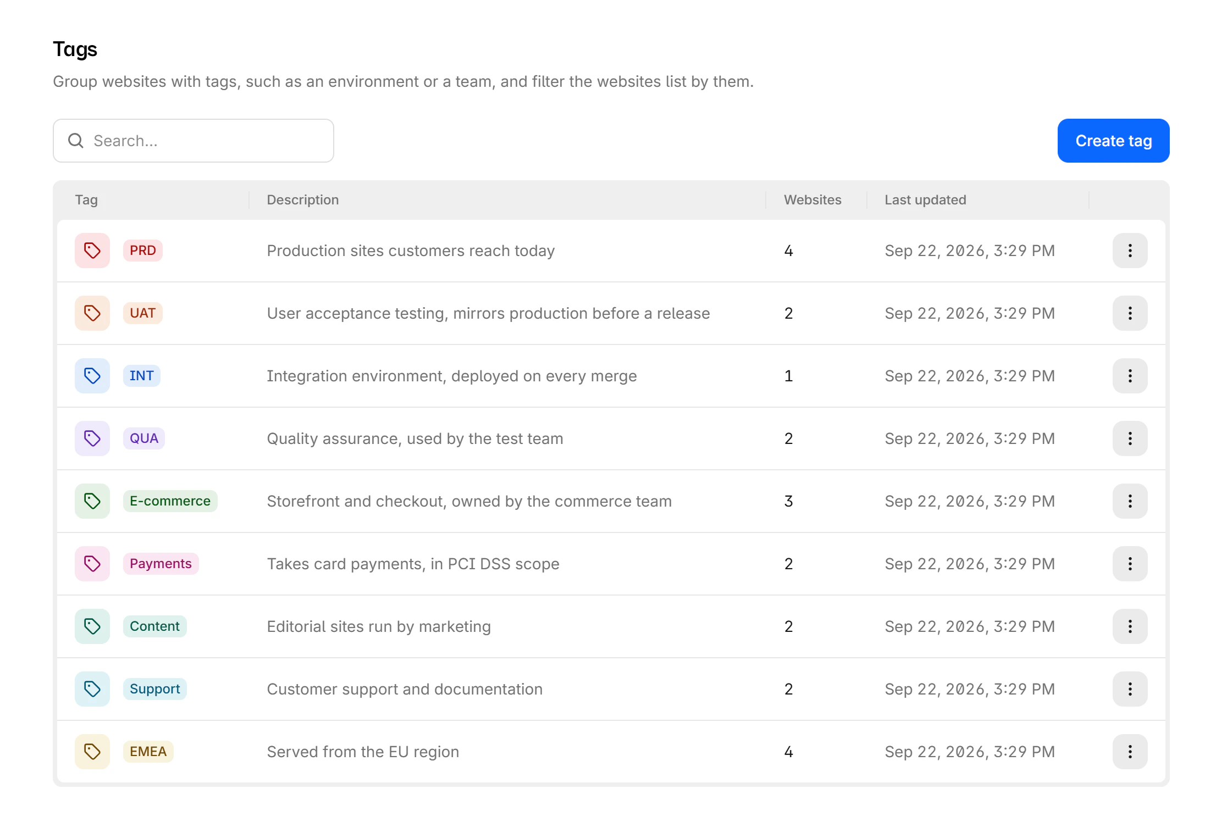Open the three-dot menu for QUA row
This screenshot has width=1205, height=822.
pos(1130,438)
